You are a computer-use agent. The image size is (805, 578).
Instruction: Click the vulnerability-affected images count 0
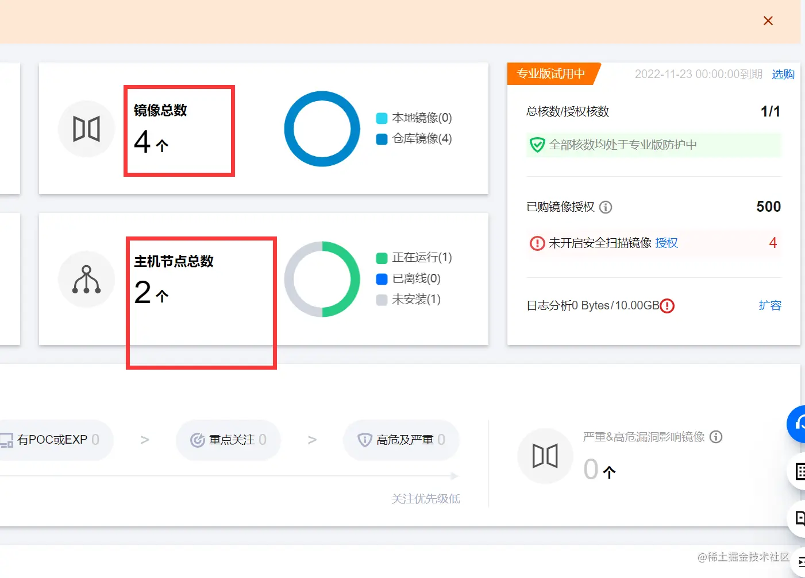[591, 469]
